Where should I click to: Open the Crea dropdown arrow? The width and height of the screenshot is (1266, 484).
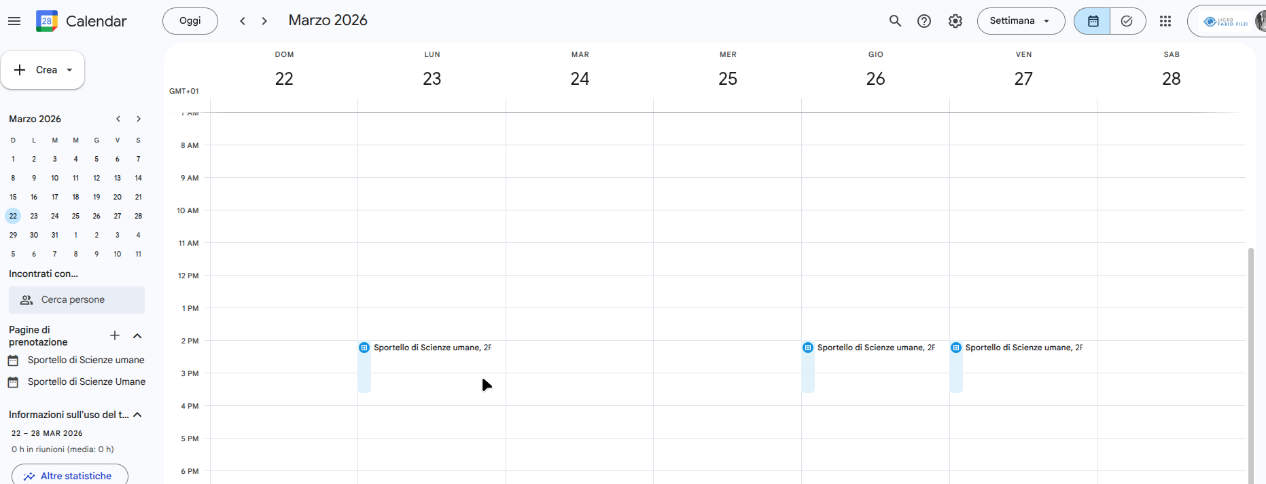[x=69, y=70]
